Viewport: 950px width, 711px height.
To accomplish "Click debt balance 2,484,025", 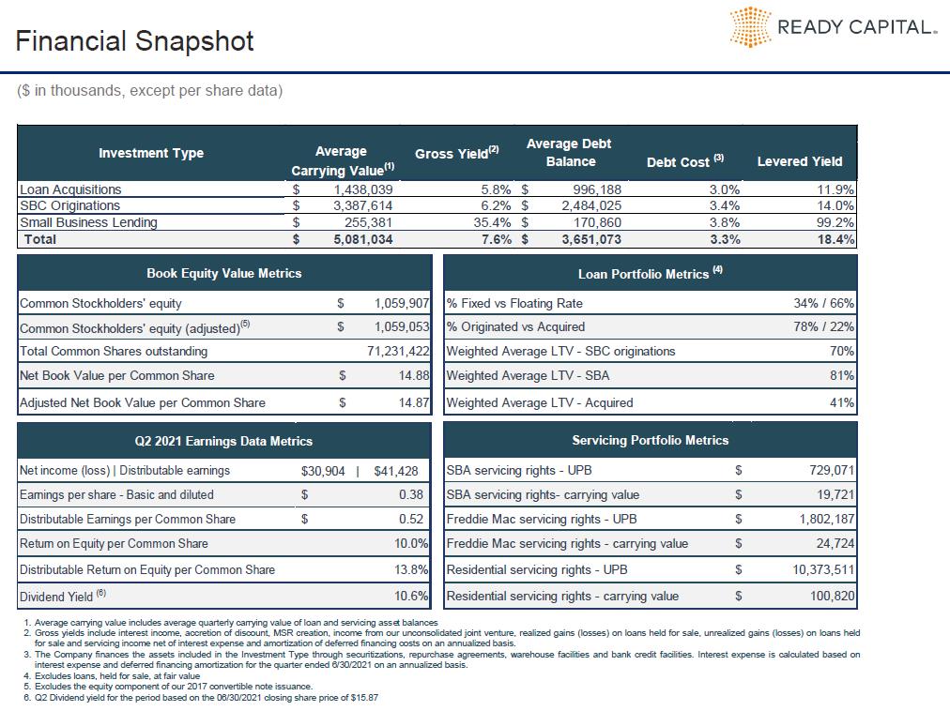I will tap(591, 205).
